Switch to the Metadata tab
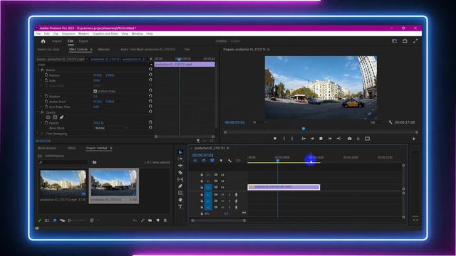 (104, 49)
